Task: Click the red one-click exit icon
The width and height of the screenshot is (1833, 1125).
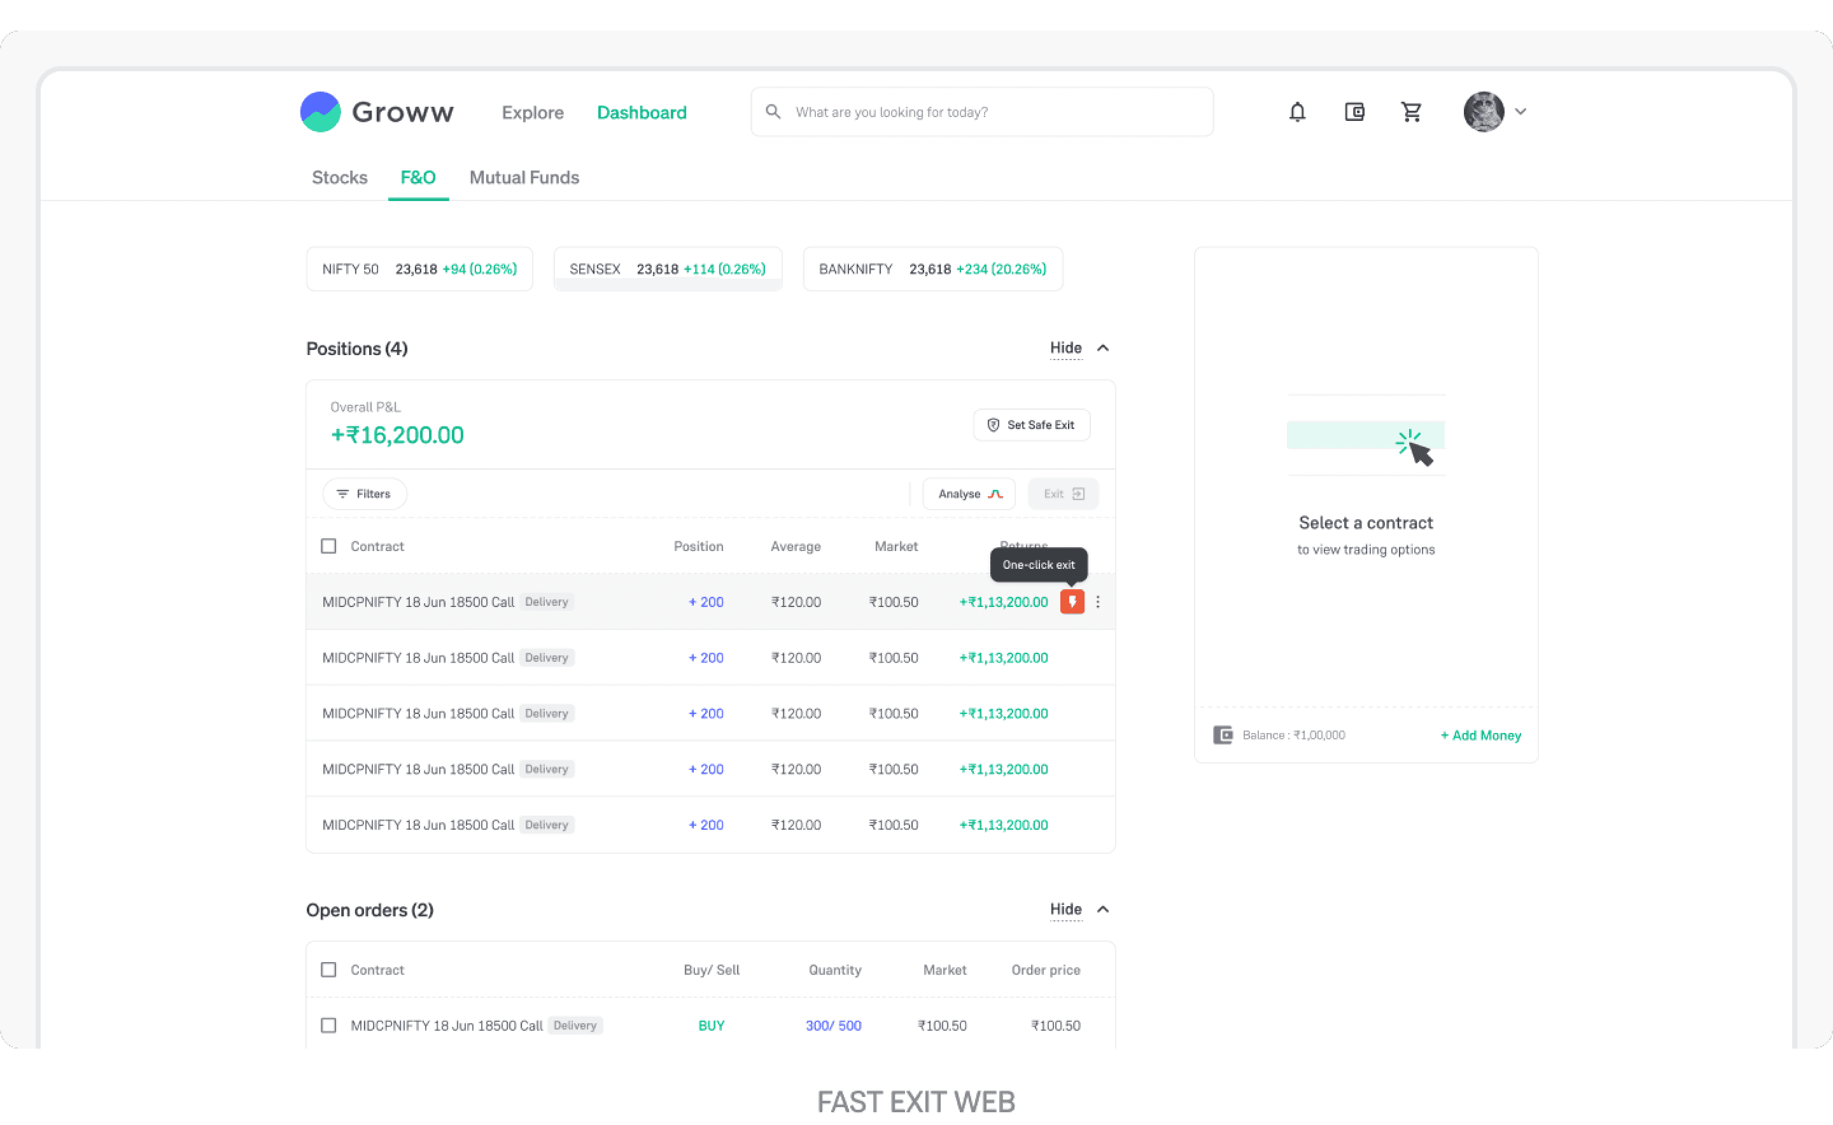Action: click(x=1072, y=601)
